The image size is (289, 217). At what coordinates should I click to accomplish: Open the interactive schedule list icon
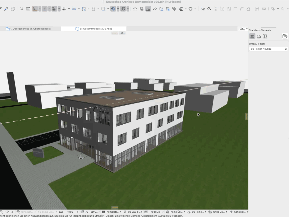(x=168, y=9)
